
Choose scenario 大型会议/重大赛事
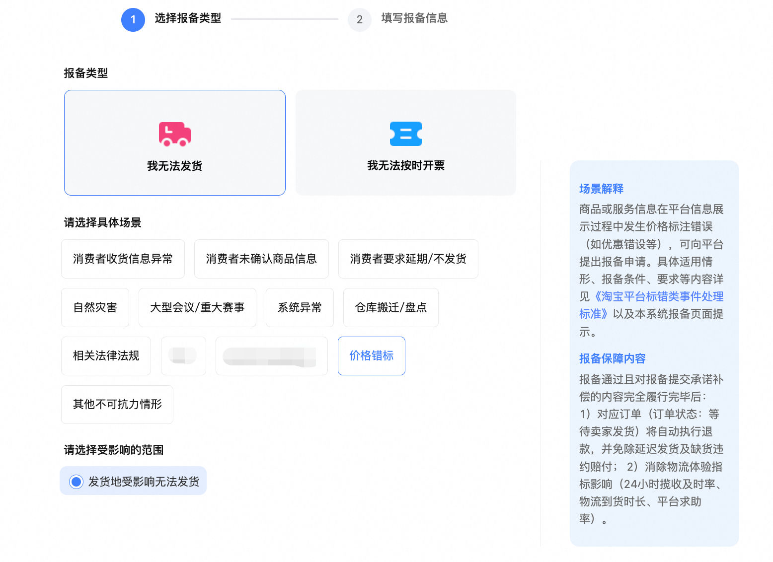pyautogui.click(x=197, y=307)
